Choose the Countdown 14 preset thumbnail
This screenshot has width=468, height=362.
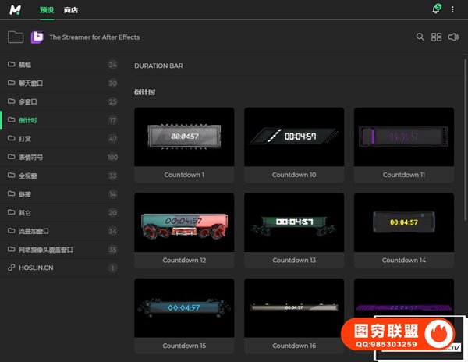point(403,222)
